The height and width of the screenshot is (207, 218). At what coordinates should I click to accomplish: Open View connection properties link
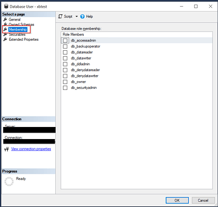31,149
